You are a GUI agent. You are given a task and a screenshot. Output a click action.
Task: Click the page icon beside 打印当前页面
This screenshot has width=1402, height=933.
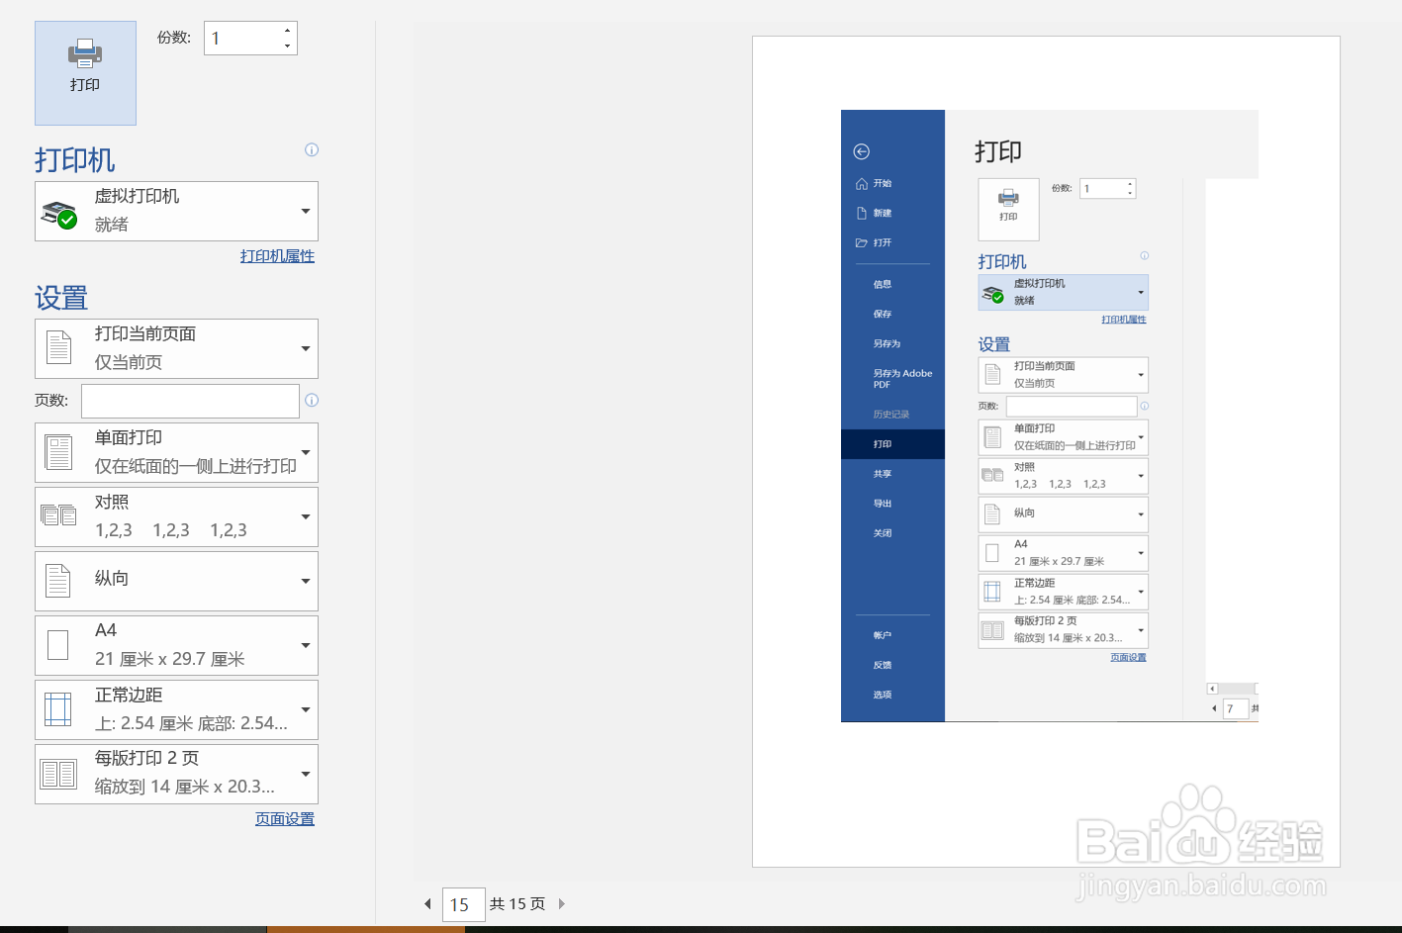pyautogui.click(x=58, y=348)
